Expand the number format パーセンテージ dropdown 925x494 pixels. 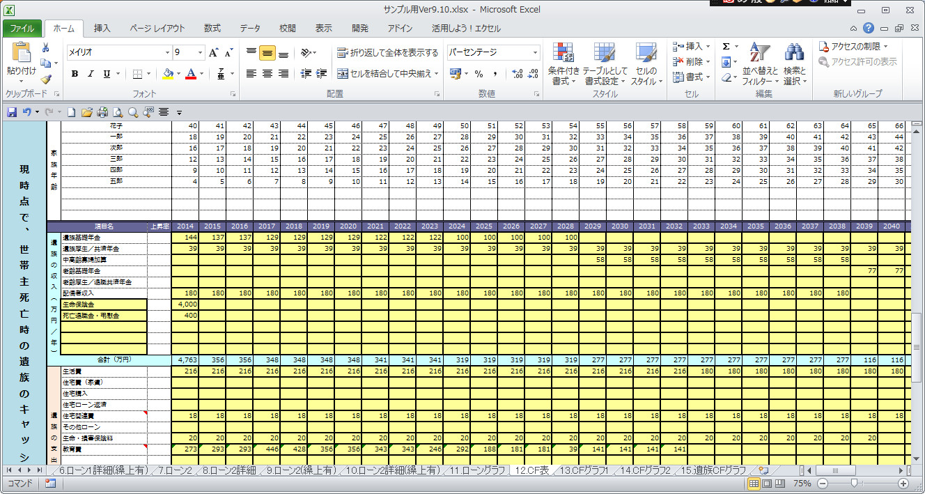click(535, 52)
